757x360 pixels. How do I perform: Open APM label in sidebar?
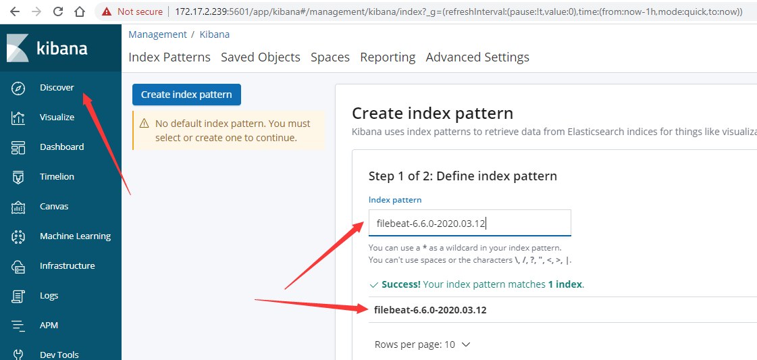click(49, 325)
